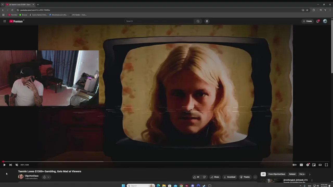This screenshot has height=187, width=333.
Task: Open the YouTube hamburger guide menu
Action: click(4, 21)
